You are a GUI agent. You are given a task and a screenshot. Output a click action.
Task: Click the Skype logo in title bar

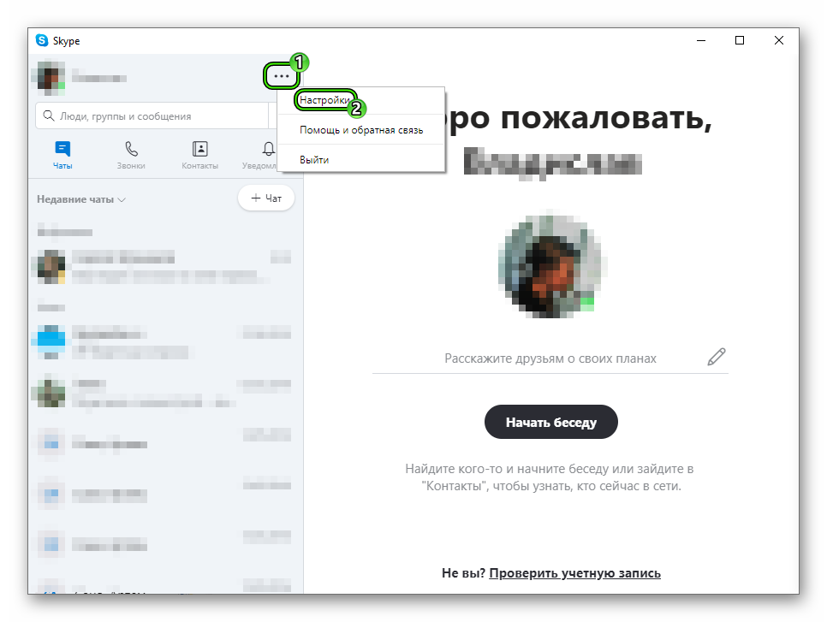click(x=42, y=40)
